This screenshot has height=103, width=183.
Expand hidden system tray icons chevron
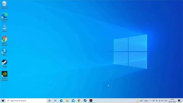(151, 101)
